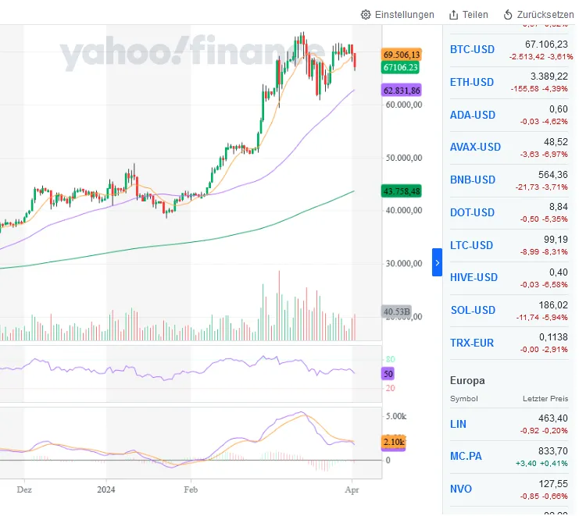Click MC.PA change +3,40 +0,41%
This screenshot has height=516, width=579.
click(x=541, y=463)
